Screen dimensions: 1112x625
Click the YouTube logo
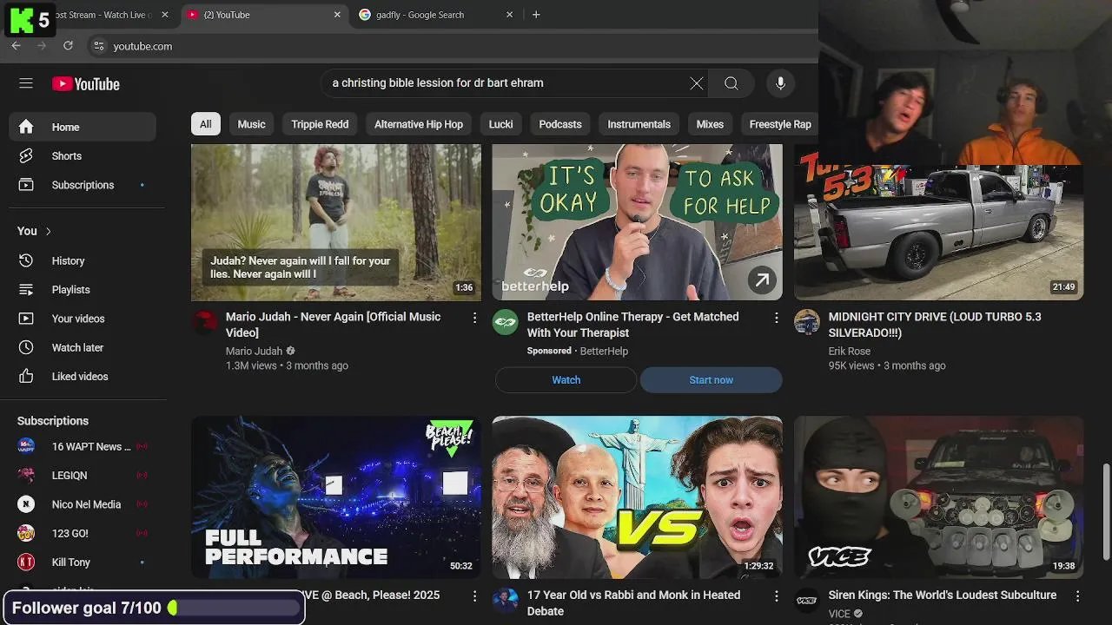point(86,83)
